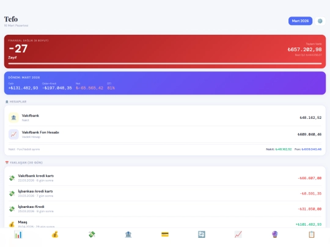Click the ₺48.162,52 Vakıfbank balance

click(310, 118)
